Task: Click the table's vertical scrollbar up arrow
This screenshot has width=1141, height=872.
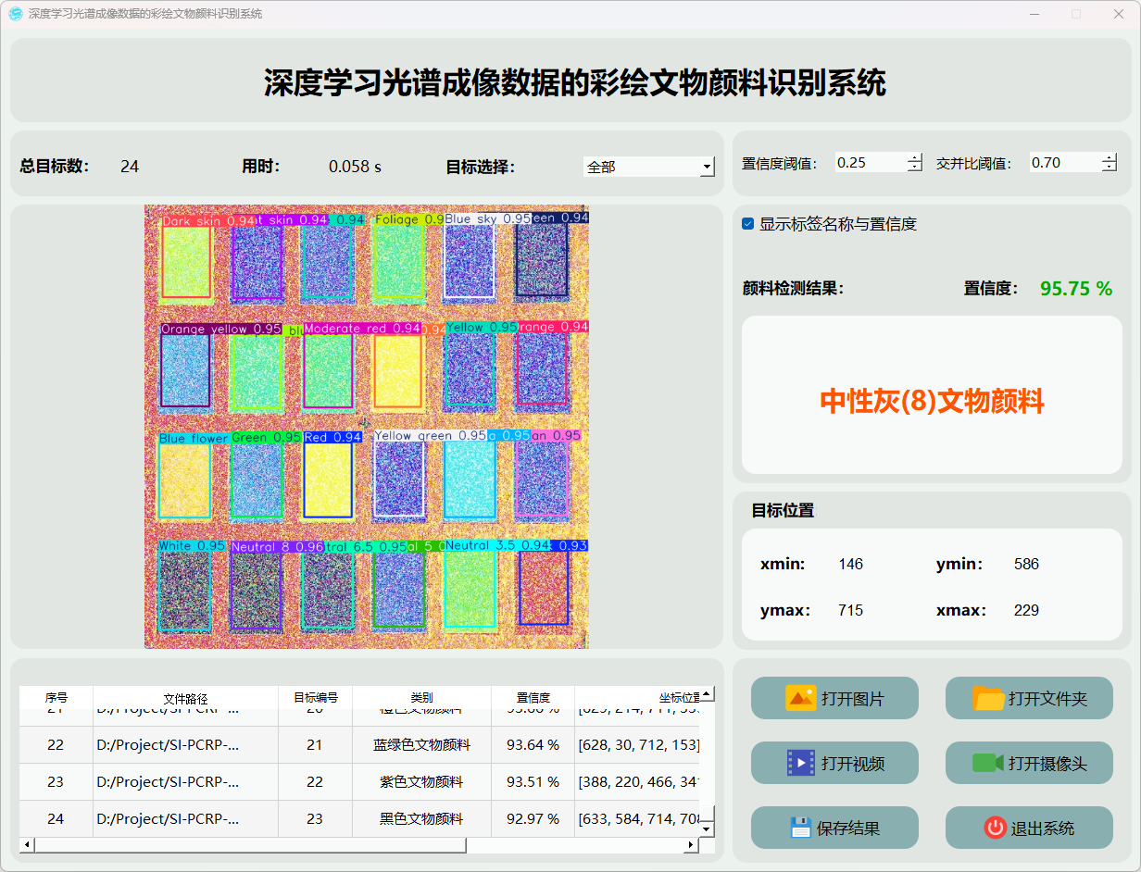Action: 707,694
